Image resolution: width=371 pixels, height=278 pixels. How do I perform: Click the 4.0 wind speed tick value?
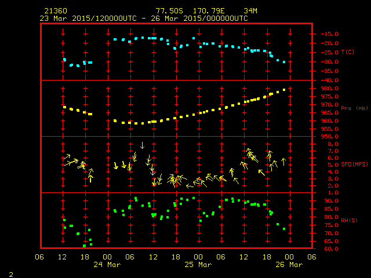tap(333, 172)
